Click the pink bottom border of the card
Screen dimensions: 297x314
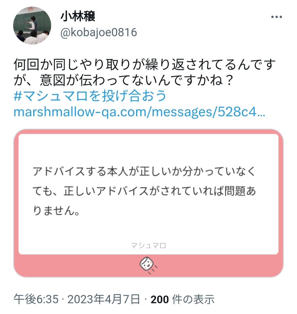[148, 266]
